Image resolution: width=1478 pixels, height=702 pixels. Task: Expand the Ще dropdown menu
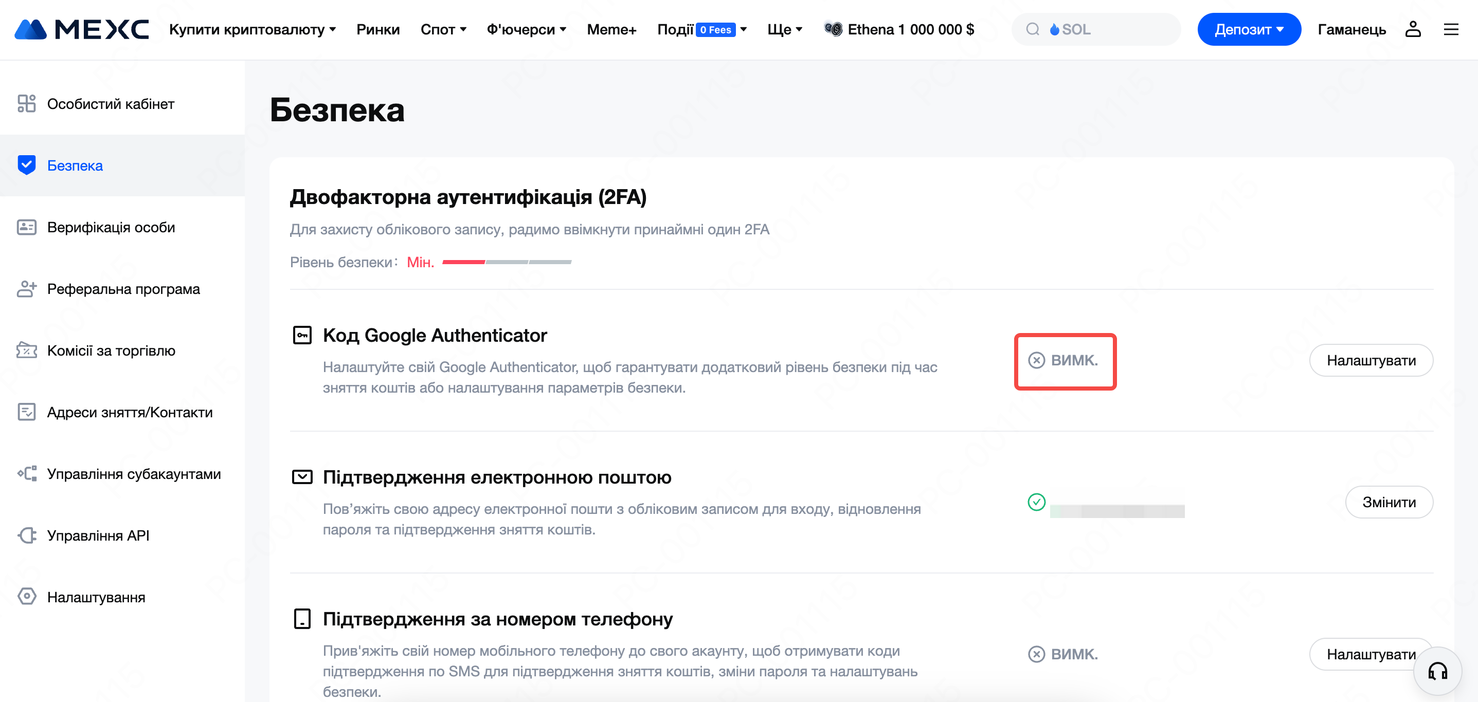(784, 29)
